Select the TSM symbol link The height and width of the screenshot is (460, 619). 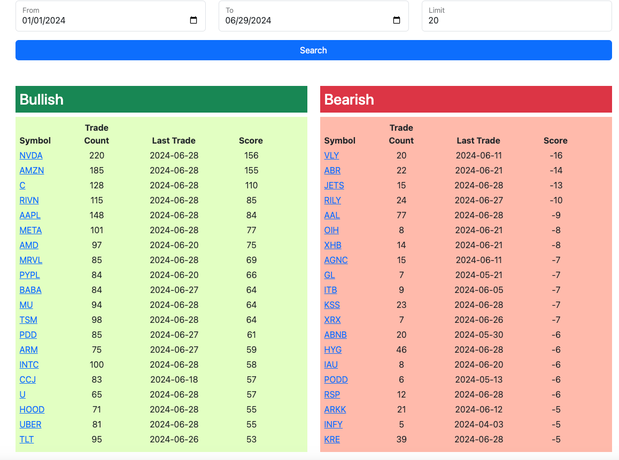(28, 320)
